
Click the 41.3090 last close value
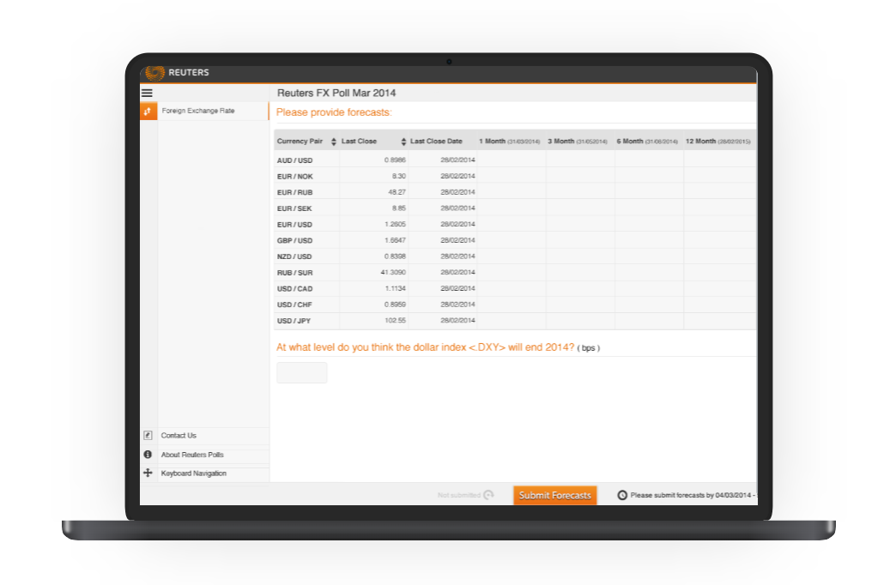coord(393,272)
